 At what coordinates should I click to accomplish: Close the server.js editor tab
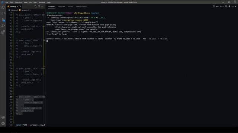coord(20,7)
